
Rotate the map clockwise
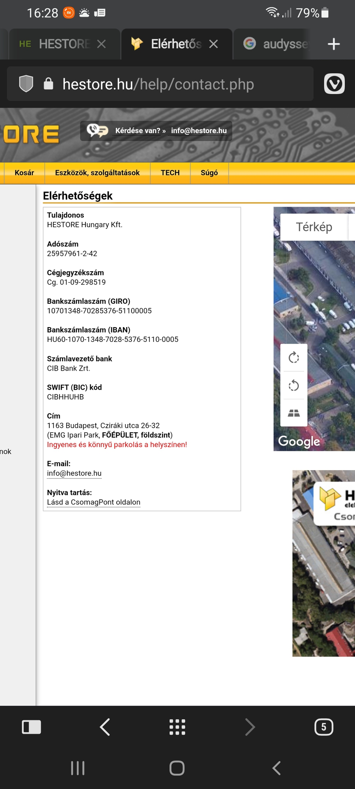[294, 358]
